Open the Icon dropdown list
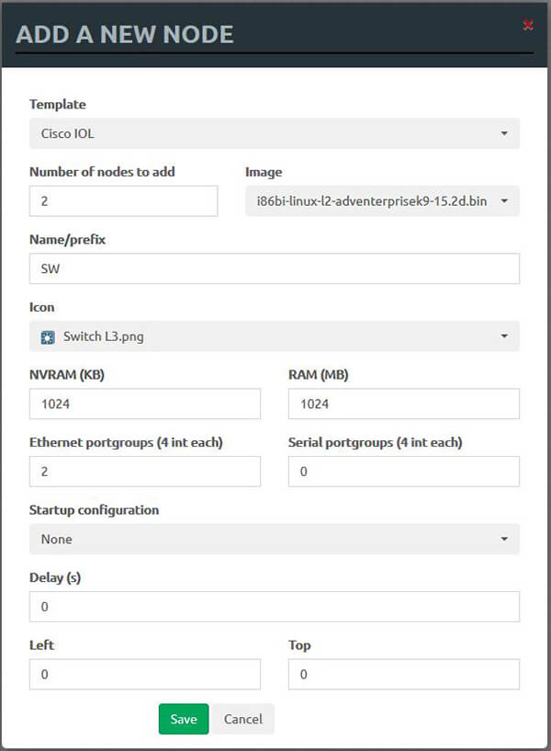 pos(274,336)
